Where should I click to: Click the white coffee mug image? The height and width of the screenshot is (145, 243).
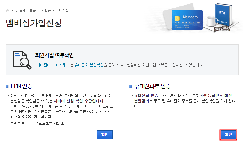(212, 21)
